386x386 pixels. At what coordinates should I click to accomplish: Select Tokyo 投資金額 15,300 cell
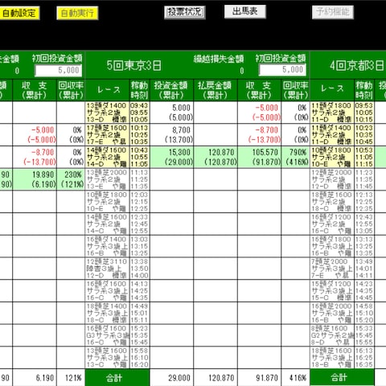tap(172, 157)
